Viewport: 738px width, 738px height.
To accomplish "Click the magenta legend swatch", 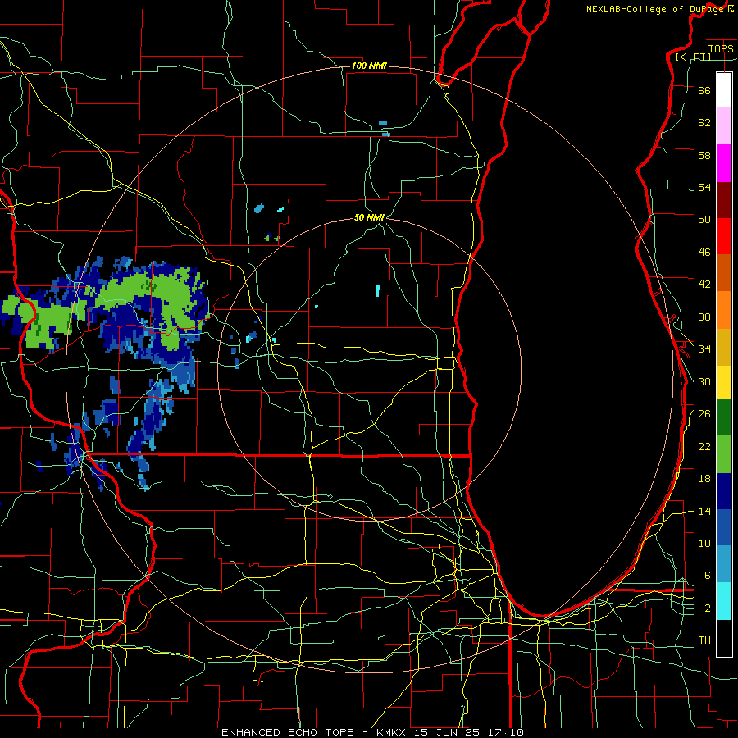I will [724, 163].
